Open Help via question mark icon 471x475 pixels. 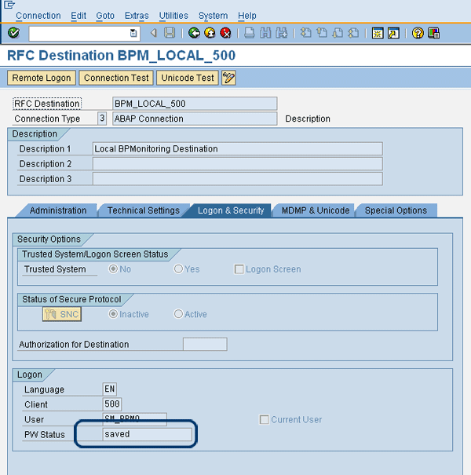coord(418,33)
